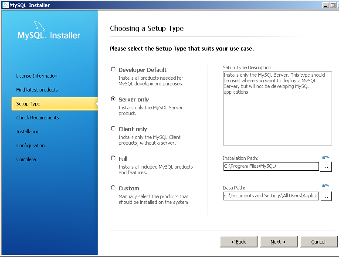The image size is (339, 257).
Task: Open Find latest products step
Action: coord(37,90)
